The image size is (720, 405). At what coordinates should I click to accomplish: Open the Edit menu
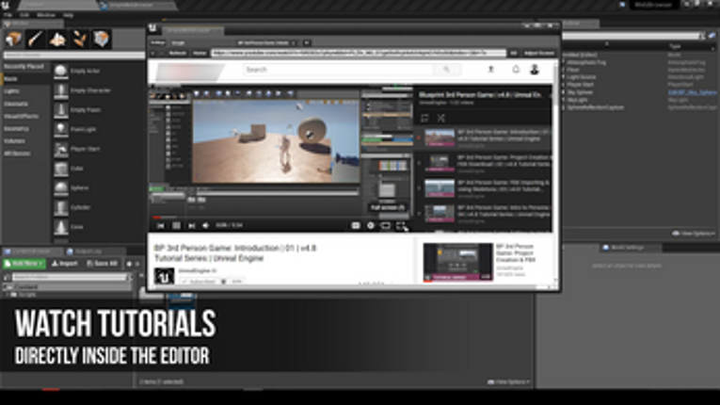tap(24, 15)
